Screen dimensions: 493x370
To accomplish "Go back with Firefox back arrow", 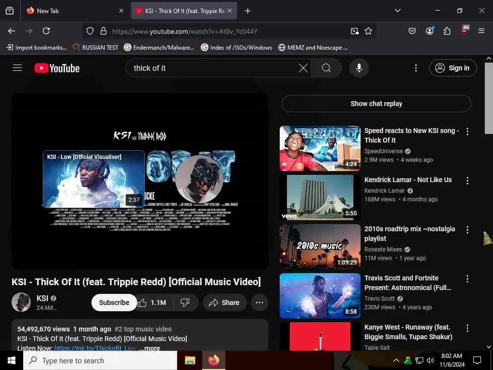I will pyautogui.click(x=12, y=31).
